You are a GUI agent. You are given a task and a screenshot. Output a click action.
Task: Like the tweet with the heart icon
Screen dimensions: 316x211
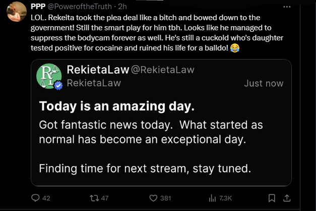point(154,198)
